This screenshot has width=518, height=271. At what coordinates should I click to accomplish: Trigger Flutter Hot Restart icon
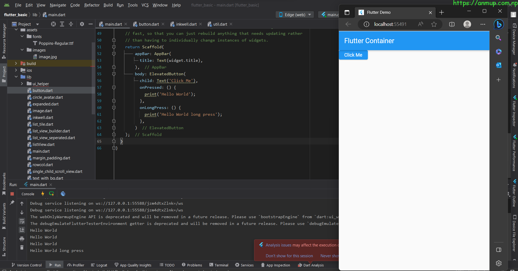(x=52, y=194)
